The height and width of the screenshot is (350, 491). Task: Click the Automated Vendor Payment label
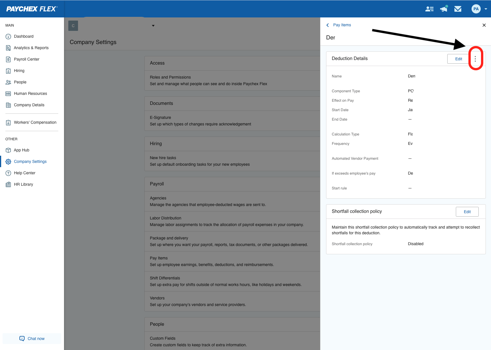[x=355, y=158]
